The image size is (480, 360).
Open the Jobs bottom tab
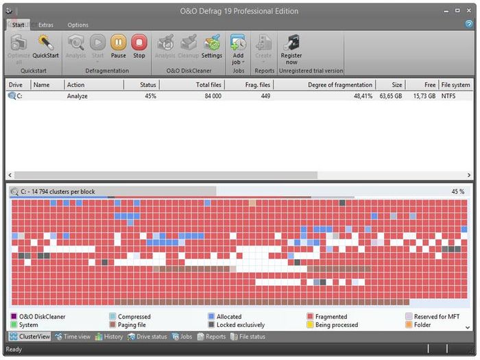[x=182, y=337]
